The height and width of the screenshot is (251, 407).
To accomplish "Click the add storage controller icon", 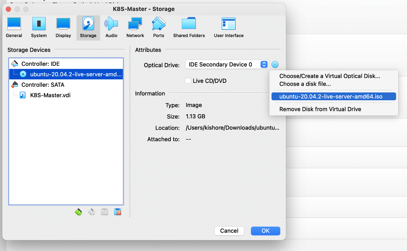I will (78, 212).
